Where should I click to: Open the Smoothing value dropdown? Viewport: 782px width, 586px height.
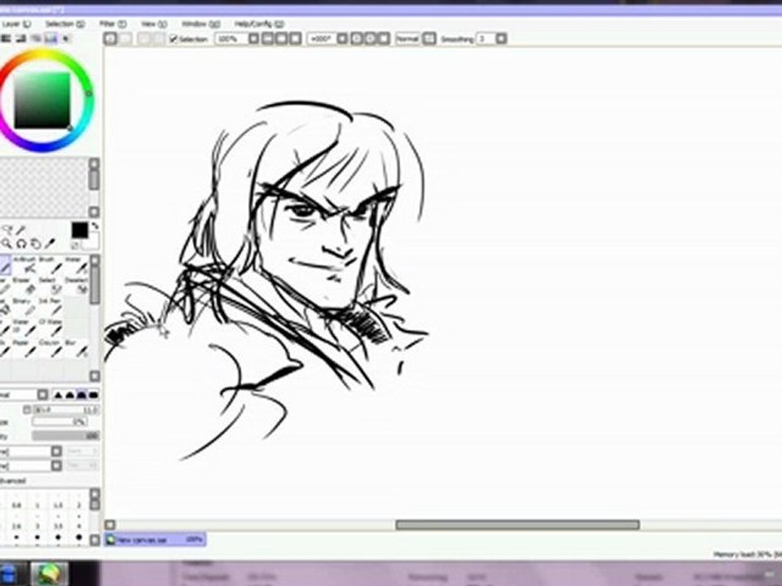[x=501, y=38]
